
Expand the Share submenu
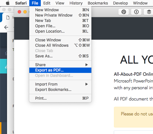pyautogui.click(x=60, y=65)
